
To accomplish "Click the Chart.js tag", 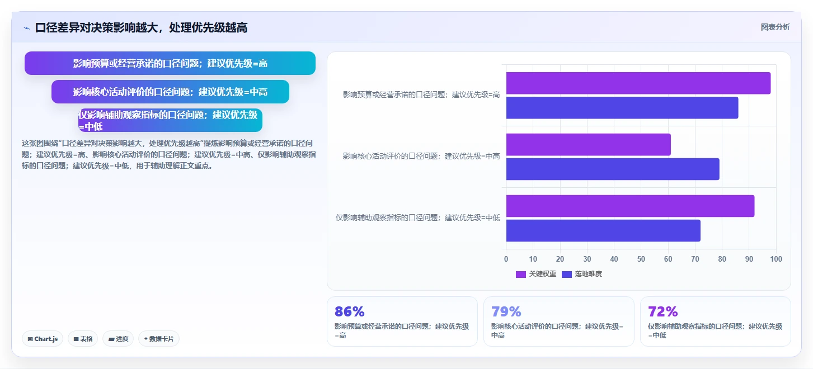I will (x=43, y=339).
